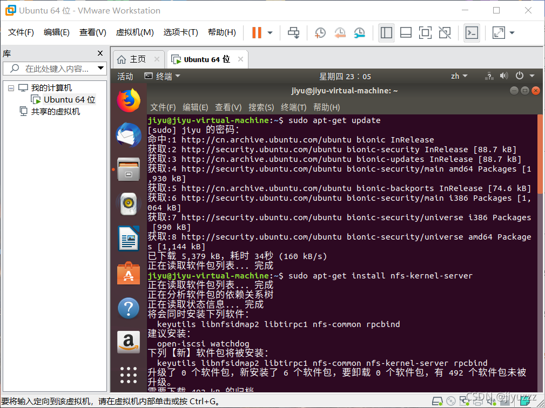
Task: Launch Thunderbird mail from the dock
Action: click(129, 135)
